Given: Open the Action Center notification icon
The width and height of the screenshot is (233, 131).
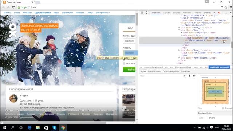Looking at the screenshot, I should [212, 128].
